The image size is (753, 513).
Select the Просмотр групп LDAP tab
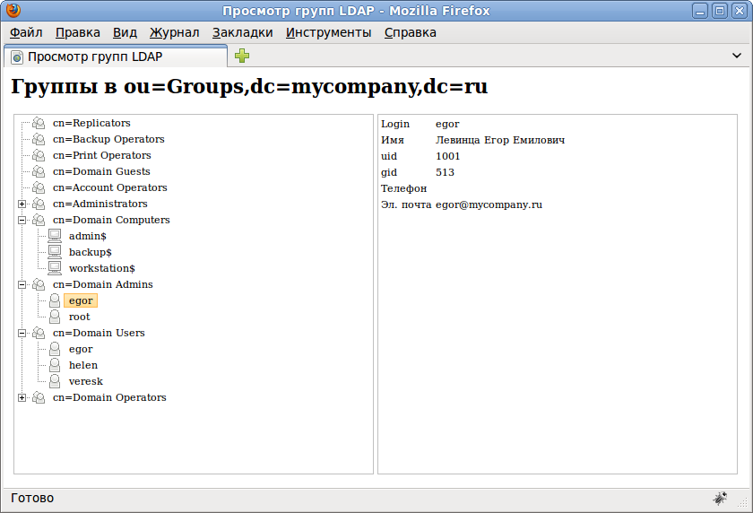coord(115,57)
